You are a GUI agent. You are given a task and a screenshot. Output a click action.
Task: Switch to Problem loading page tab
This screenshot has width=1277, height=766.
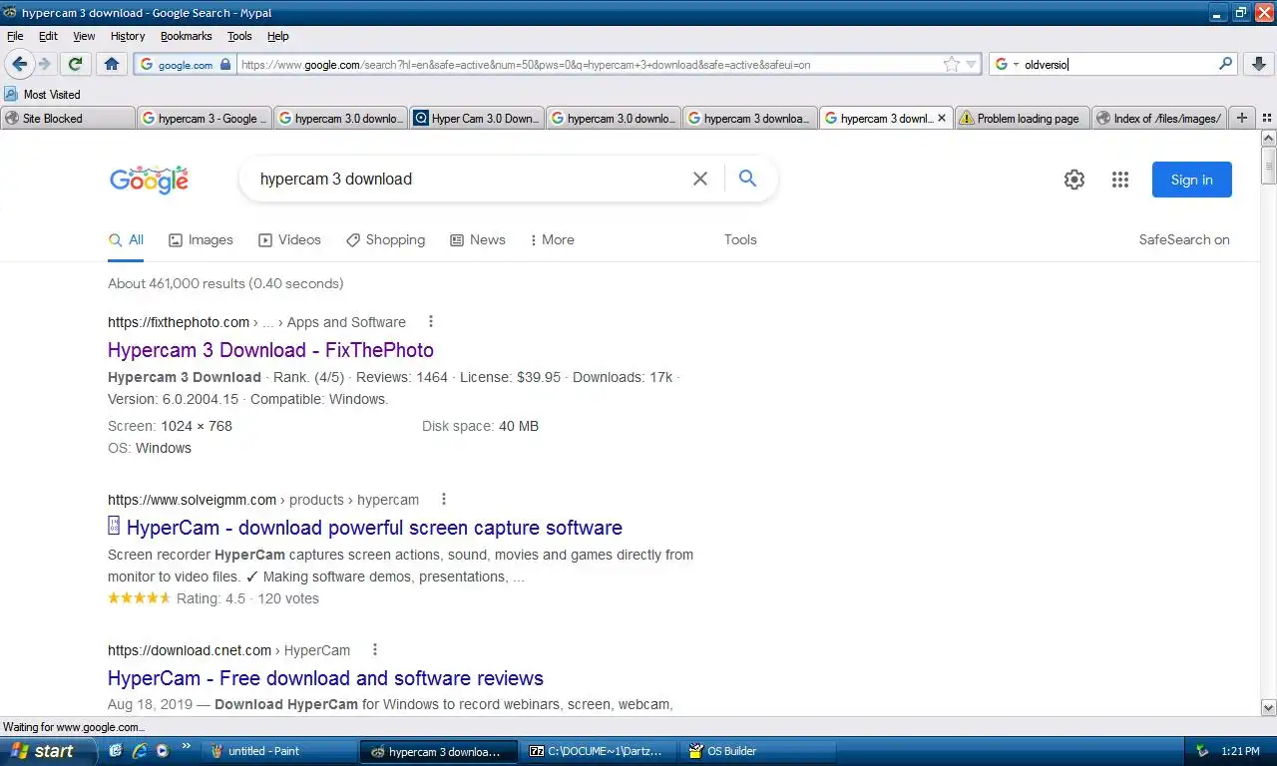tap(1023, 118)
